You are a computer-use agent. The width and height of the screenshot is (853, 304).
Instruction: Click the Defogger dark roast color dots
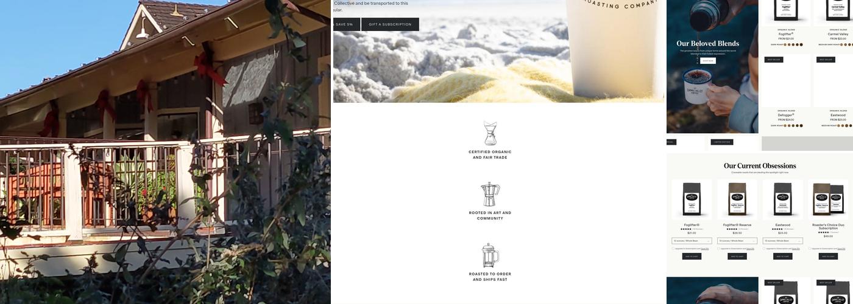click(x=793, y=126)
